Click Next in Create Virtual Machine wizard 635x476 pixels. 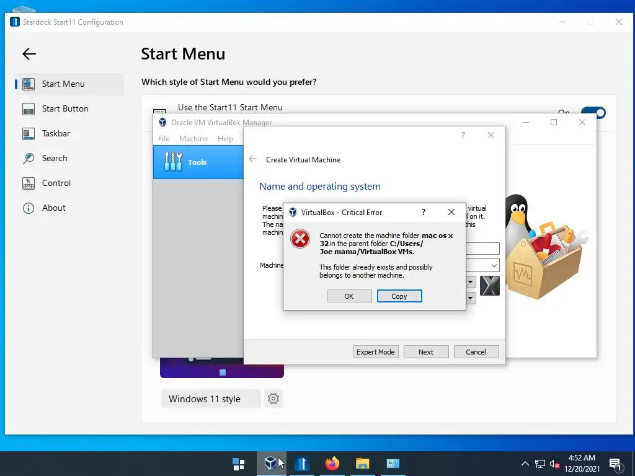[425, 352]
